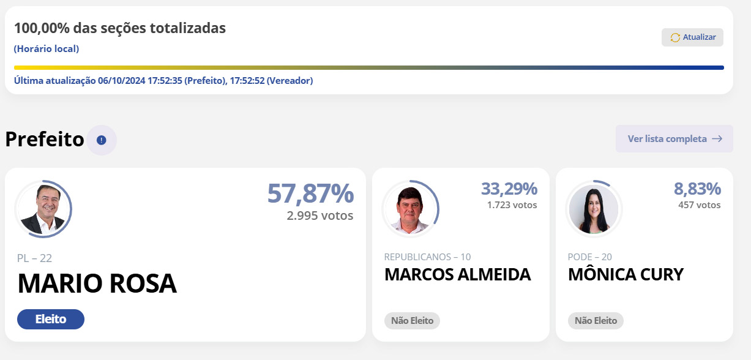This screenshot has width=751, height=360.
Task: Click the blue Eleito badge
Action: [51, 319]
